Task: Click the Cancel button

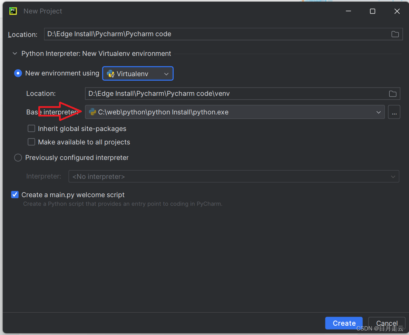Action: pos(387,323)
